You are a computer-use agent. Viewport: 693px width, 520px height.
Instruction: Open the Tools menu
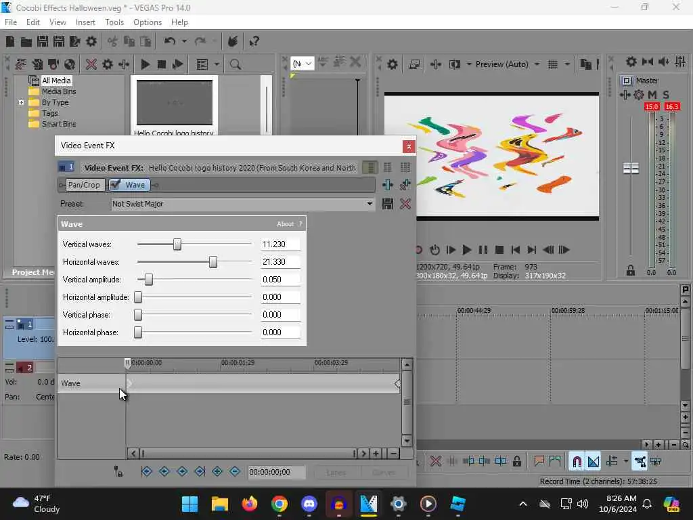(114, 22)
